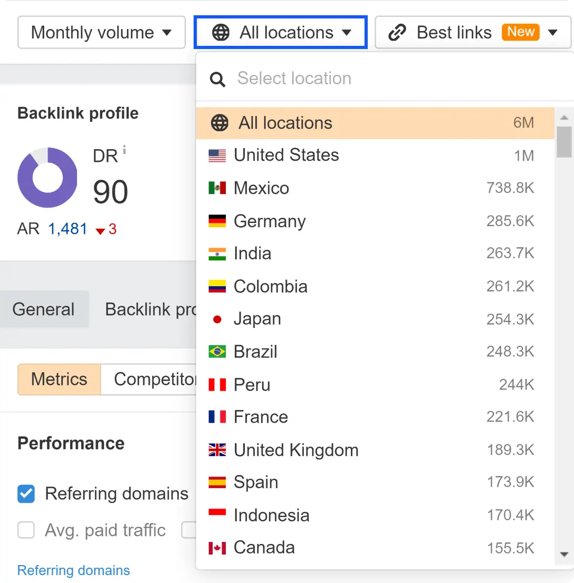Enable the Avg. paid traffic checkbox

pos(26,530)
